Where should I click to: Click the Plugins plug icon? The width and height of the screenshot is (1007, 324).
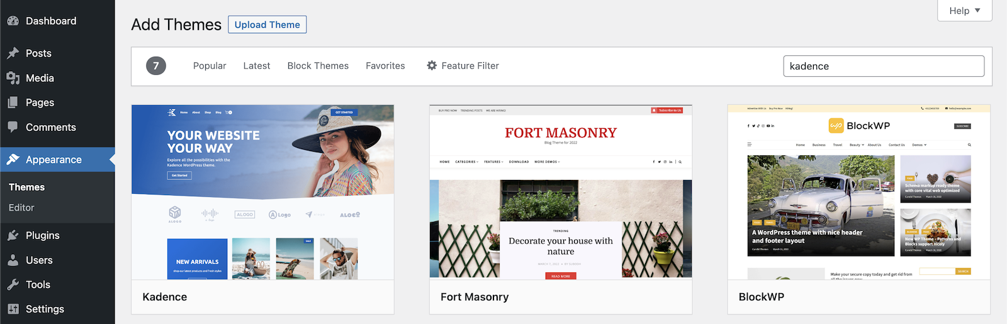[x=13, y=235]
